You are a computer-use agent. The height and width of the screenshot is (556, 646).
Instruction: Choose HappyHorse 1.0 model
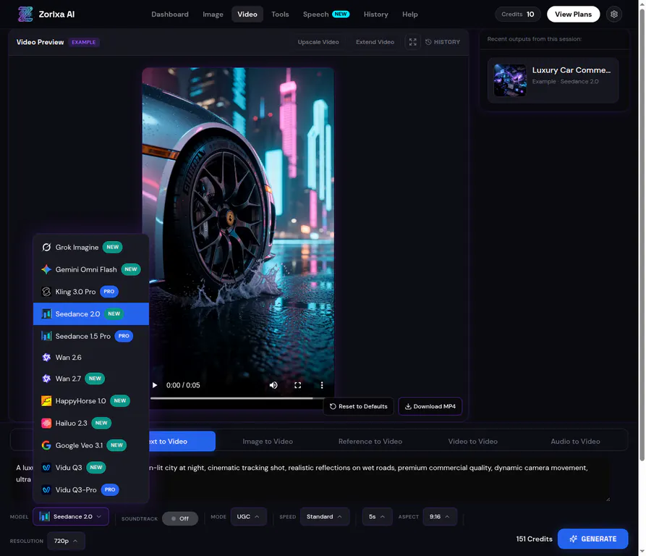[x=91, y=401]
